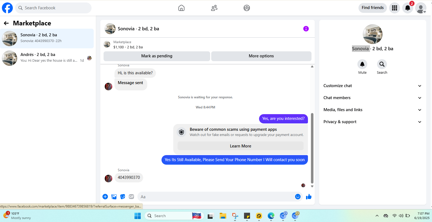Viewport: 432px width, 222px height.
Task: Open the Groups icon in top navigation
Action: [x=247, y=8]
